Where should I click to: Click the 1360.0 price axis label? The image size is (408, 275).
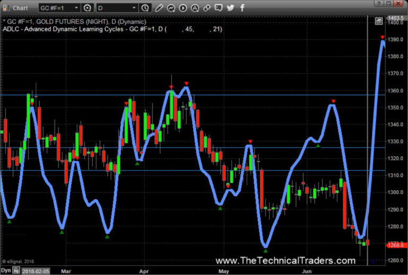396,91
